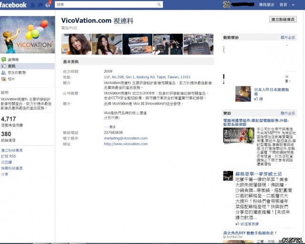Open notifications globe icon with red badge
The image size is (305, 244).
(48, 5)
